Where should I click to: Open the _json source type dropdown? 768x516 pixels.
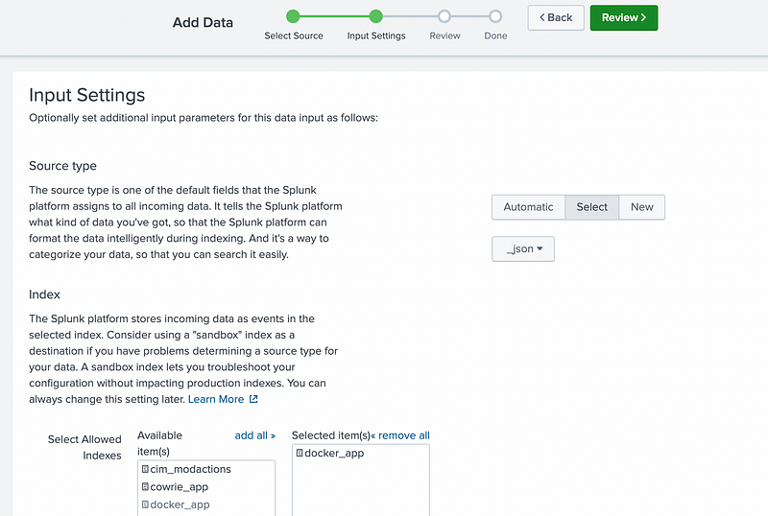(523, 249)
